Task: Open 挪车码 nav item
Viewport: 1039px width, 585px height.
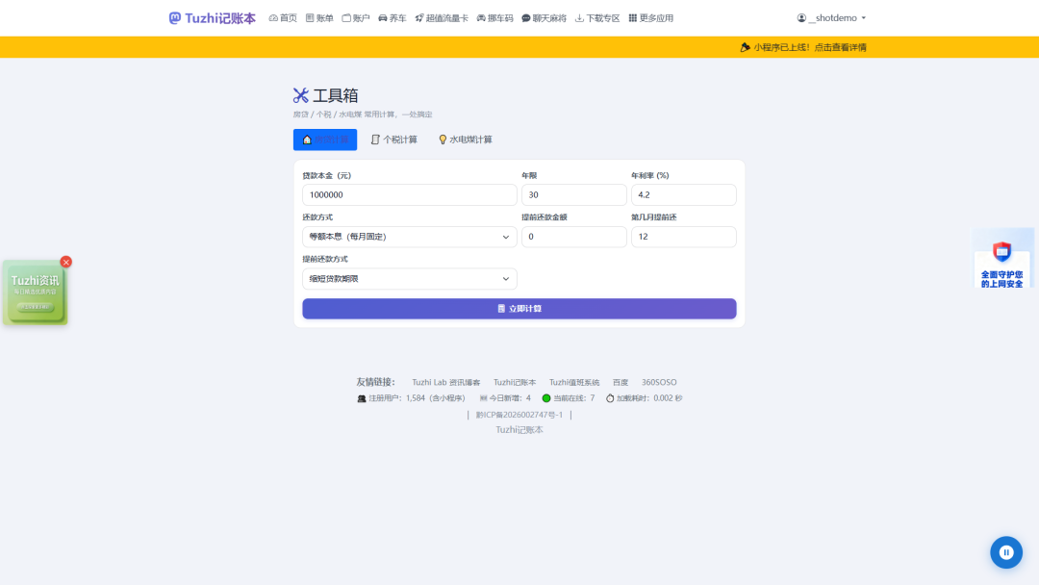Action: [x=495, y=18]
